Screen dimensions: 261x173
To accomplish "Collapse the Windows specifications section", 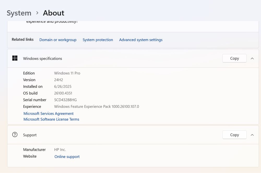I will [252, 59].
